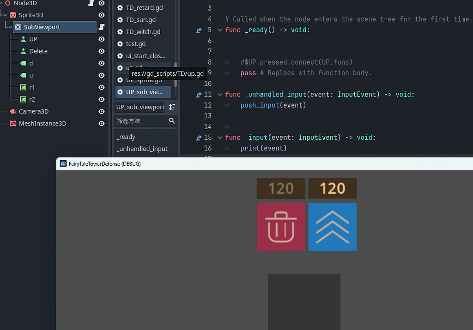Click the method sort icon next to UP_sub_viewport

coord(171,107)
